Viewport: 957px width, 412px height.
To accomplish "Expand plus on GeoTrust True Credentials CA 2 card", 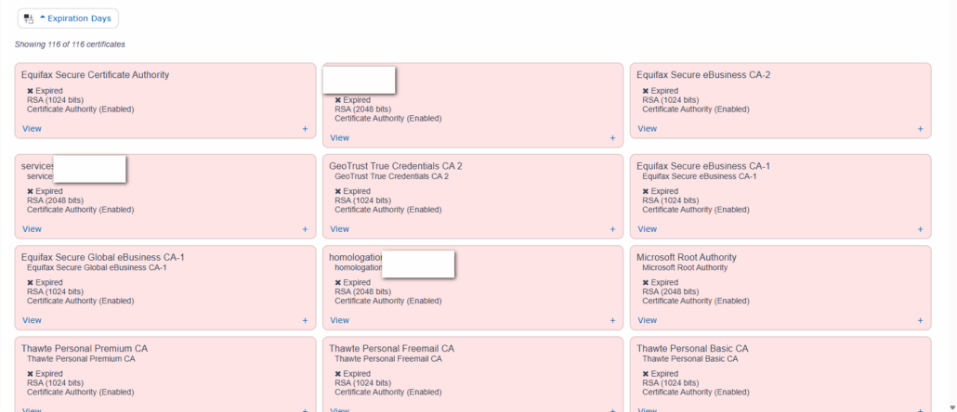I will tap(612, 230).
